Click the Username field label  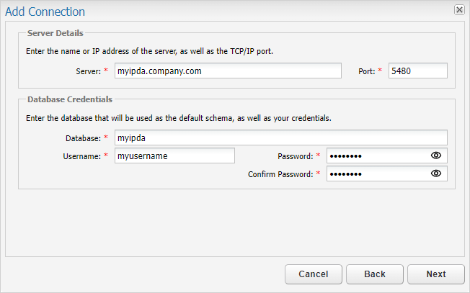pyautogui.click(x=81, y=155)
